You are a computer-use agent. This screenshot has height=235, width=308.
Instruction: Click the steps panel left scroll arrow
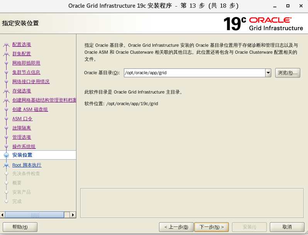(2, 215)
